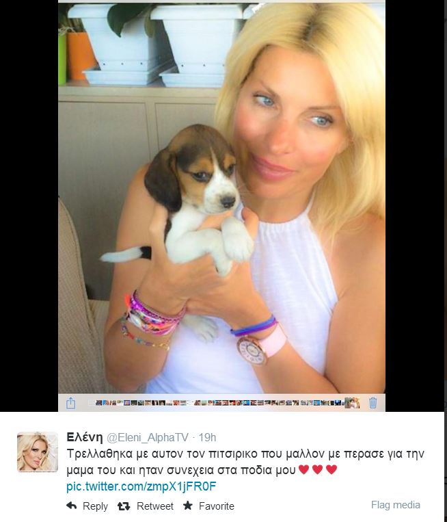Viewport: 447px width, 522px height.
Task: Click the trash bin icon in the photo
Action: pos(372,402)
